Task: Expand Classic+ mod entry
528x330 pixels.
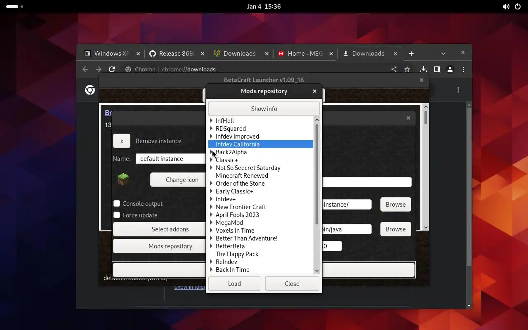Action: click(x=211, y=160)
